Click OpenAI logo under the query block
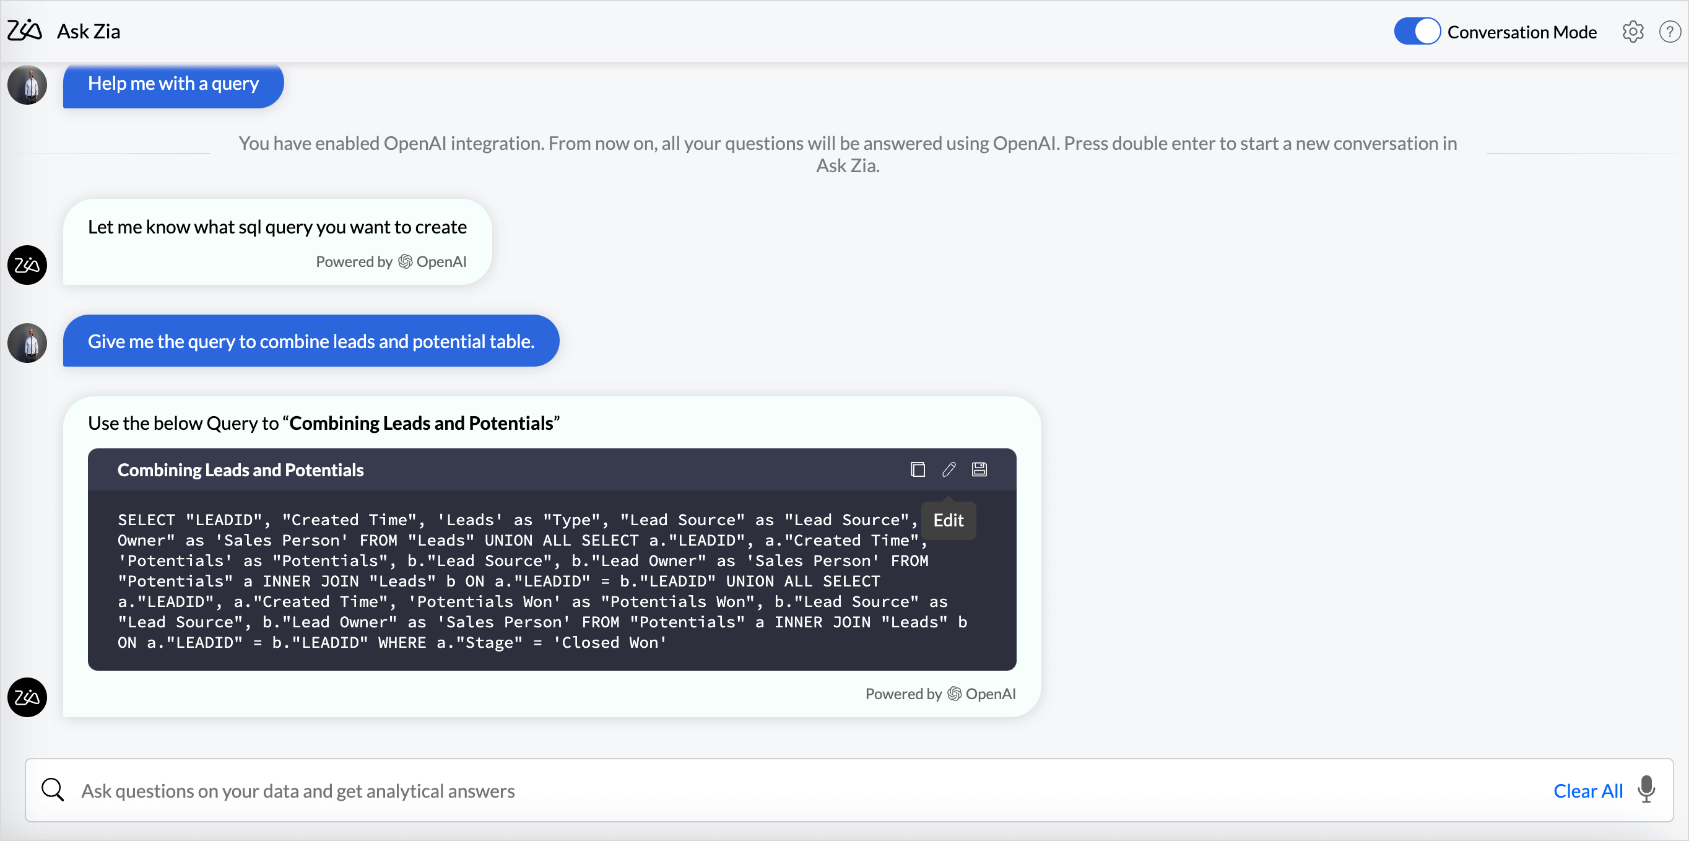This screenshot has width=1689, height=841. point(955,694)
